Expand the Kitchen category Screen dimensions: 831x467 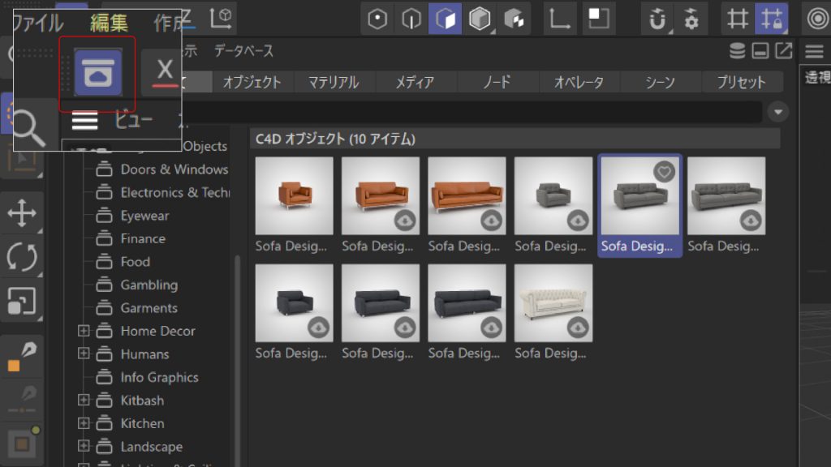pyautogui.click(x=84, y=422)
